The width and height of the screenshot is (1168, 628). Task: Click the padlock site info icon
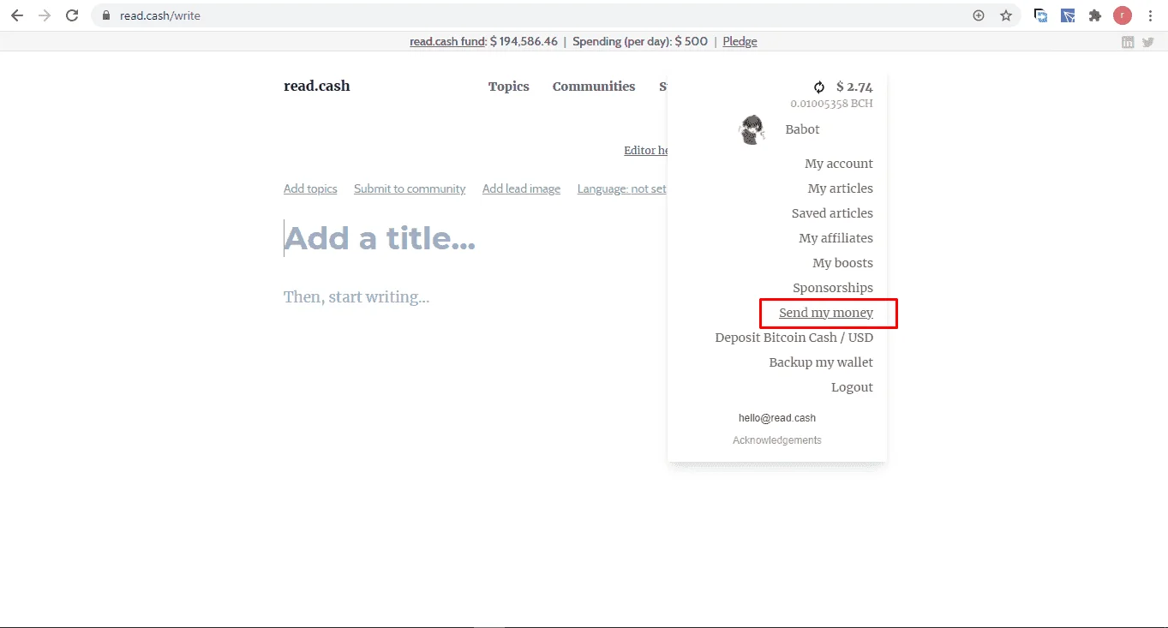click(x=106, y=15)
